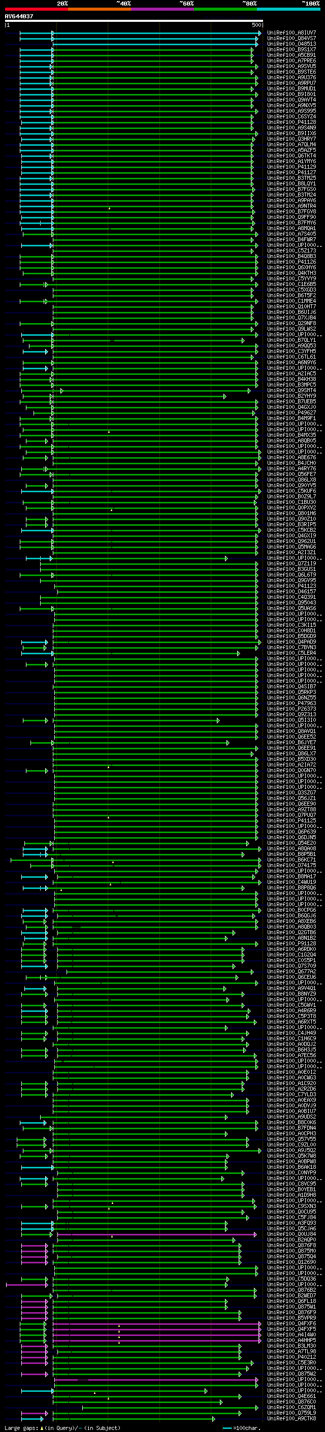
Task: Select the UniRef100_Q9SMT4 row label
Action: click(291, 390)
